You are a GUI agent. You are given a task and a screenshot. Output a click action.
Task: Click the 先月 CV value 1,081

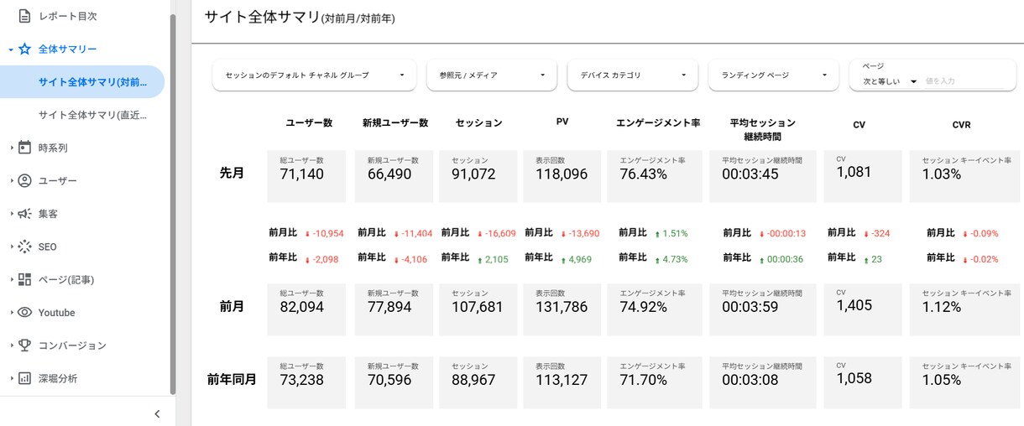(854, 171)
